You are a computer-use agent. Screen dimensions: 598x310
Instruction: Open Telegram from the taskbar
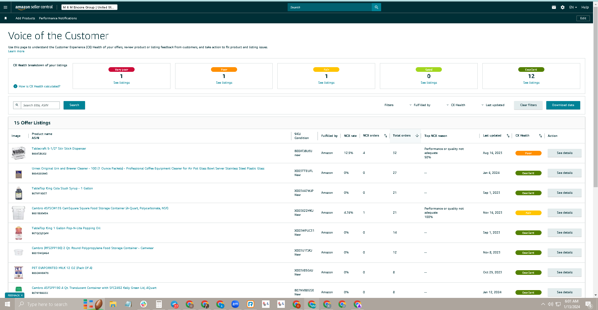coord(174,304)
